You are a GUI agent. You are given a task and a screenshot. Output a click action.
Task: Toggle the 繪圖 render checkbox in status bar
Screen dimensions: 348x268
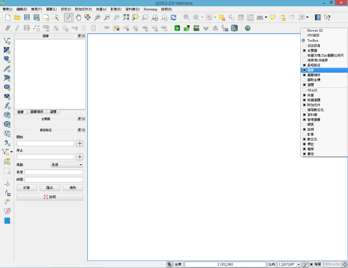pyautogui.click(x=312, y=264)
